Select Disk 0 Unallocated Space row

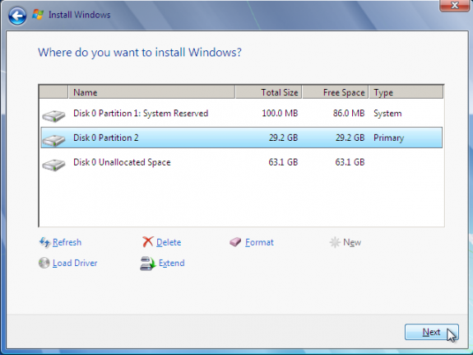(x=241, y=162)
